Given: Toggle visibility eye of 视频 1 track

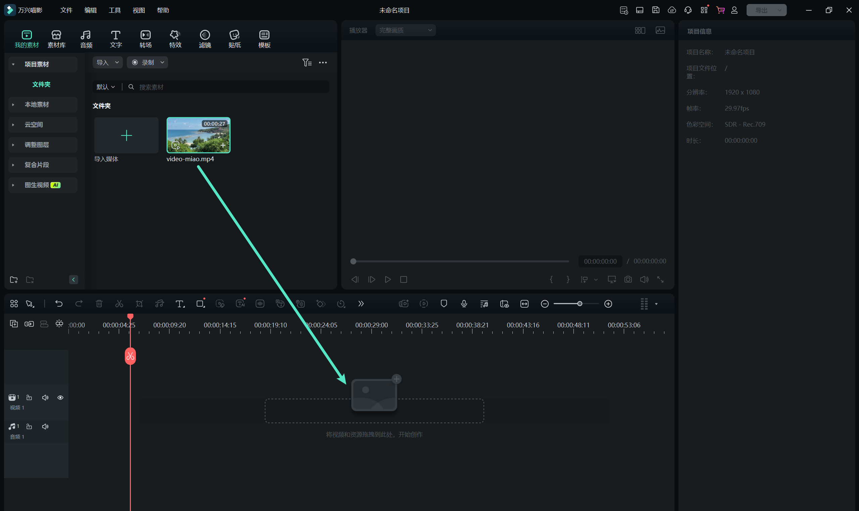Looking at the screenshot, I should point(60,398).
